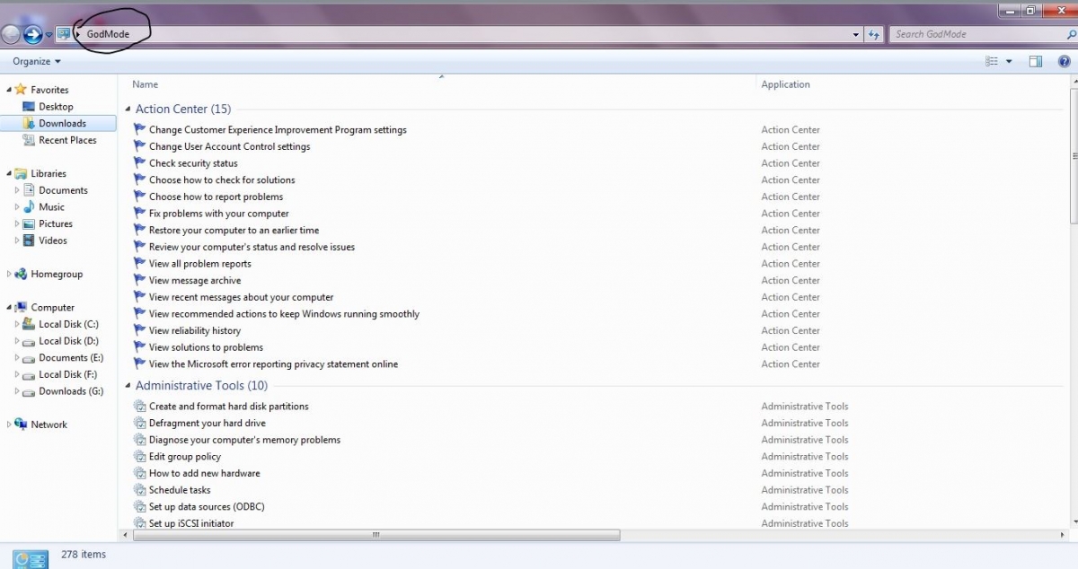Open Restore your computer to an earlier time

(x=234, y=230)
